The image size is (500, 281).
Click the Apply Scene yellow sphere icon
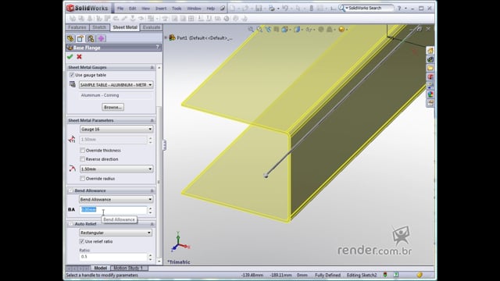click(x=341, y=30)
